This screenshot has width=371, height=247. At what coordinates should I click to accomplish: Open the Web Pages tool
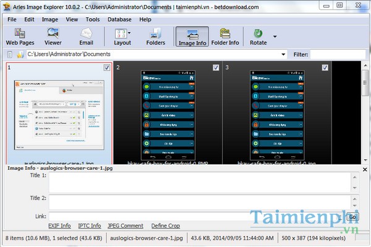(x=20, y=36)
